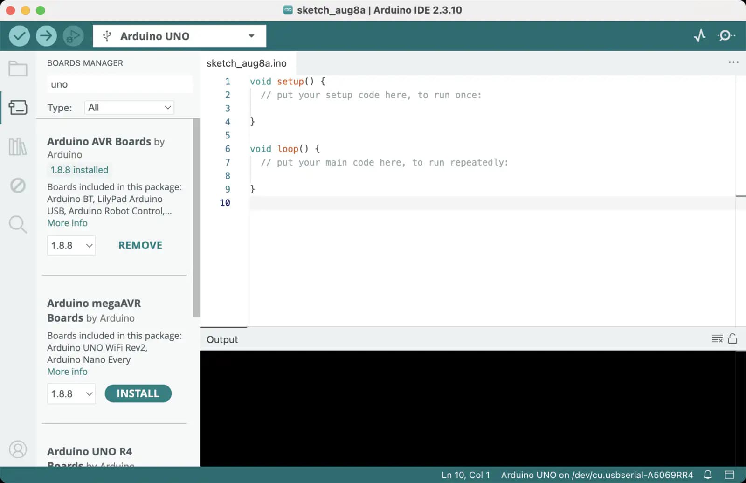Select the Output panel tab
The image size is (746, 483).
222,339
